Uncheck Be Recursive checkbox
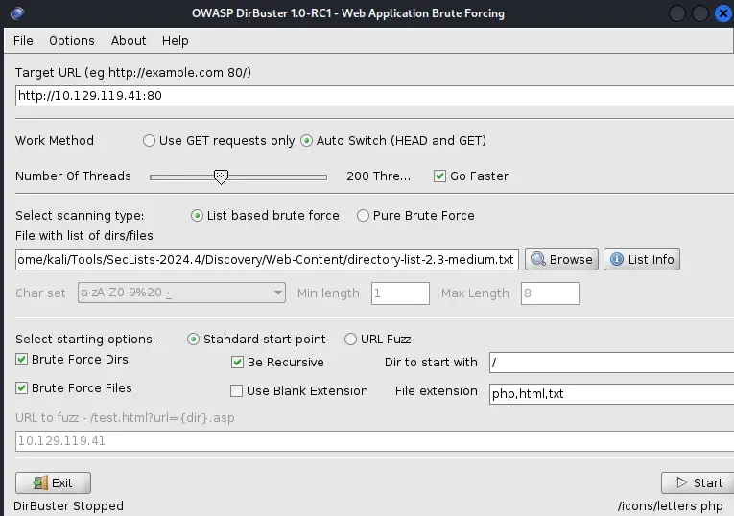The height and width of the screenshot is (516, 734). (x=237, y=363)
